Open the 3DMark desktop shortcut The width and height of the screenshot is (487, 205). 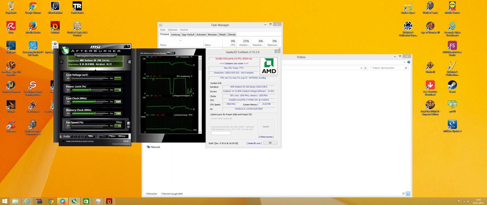[x=11, y=106]
